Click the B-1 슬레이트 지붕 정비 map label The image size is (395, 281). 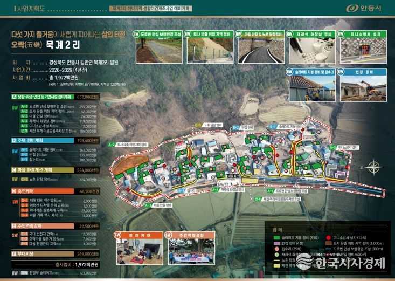click(286, 126)
